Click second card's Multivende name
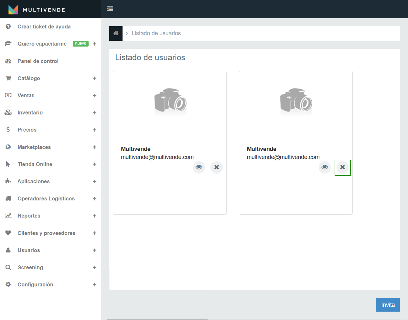This screenshot has height=320, width=408. (262, 149)
